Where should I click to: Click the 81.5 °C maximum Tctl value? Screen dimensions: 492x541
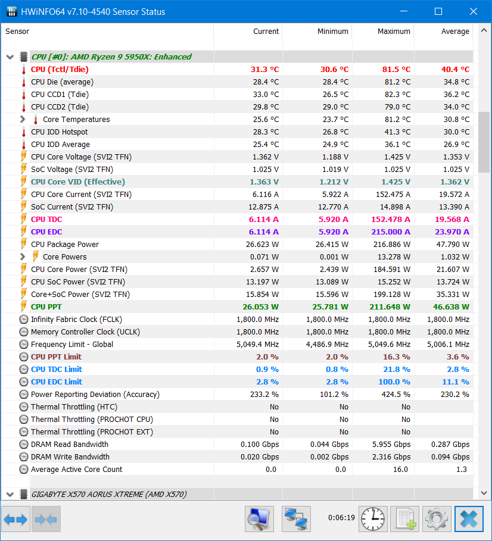tap(396, 70)
